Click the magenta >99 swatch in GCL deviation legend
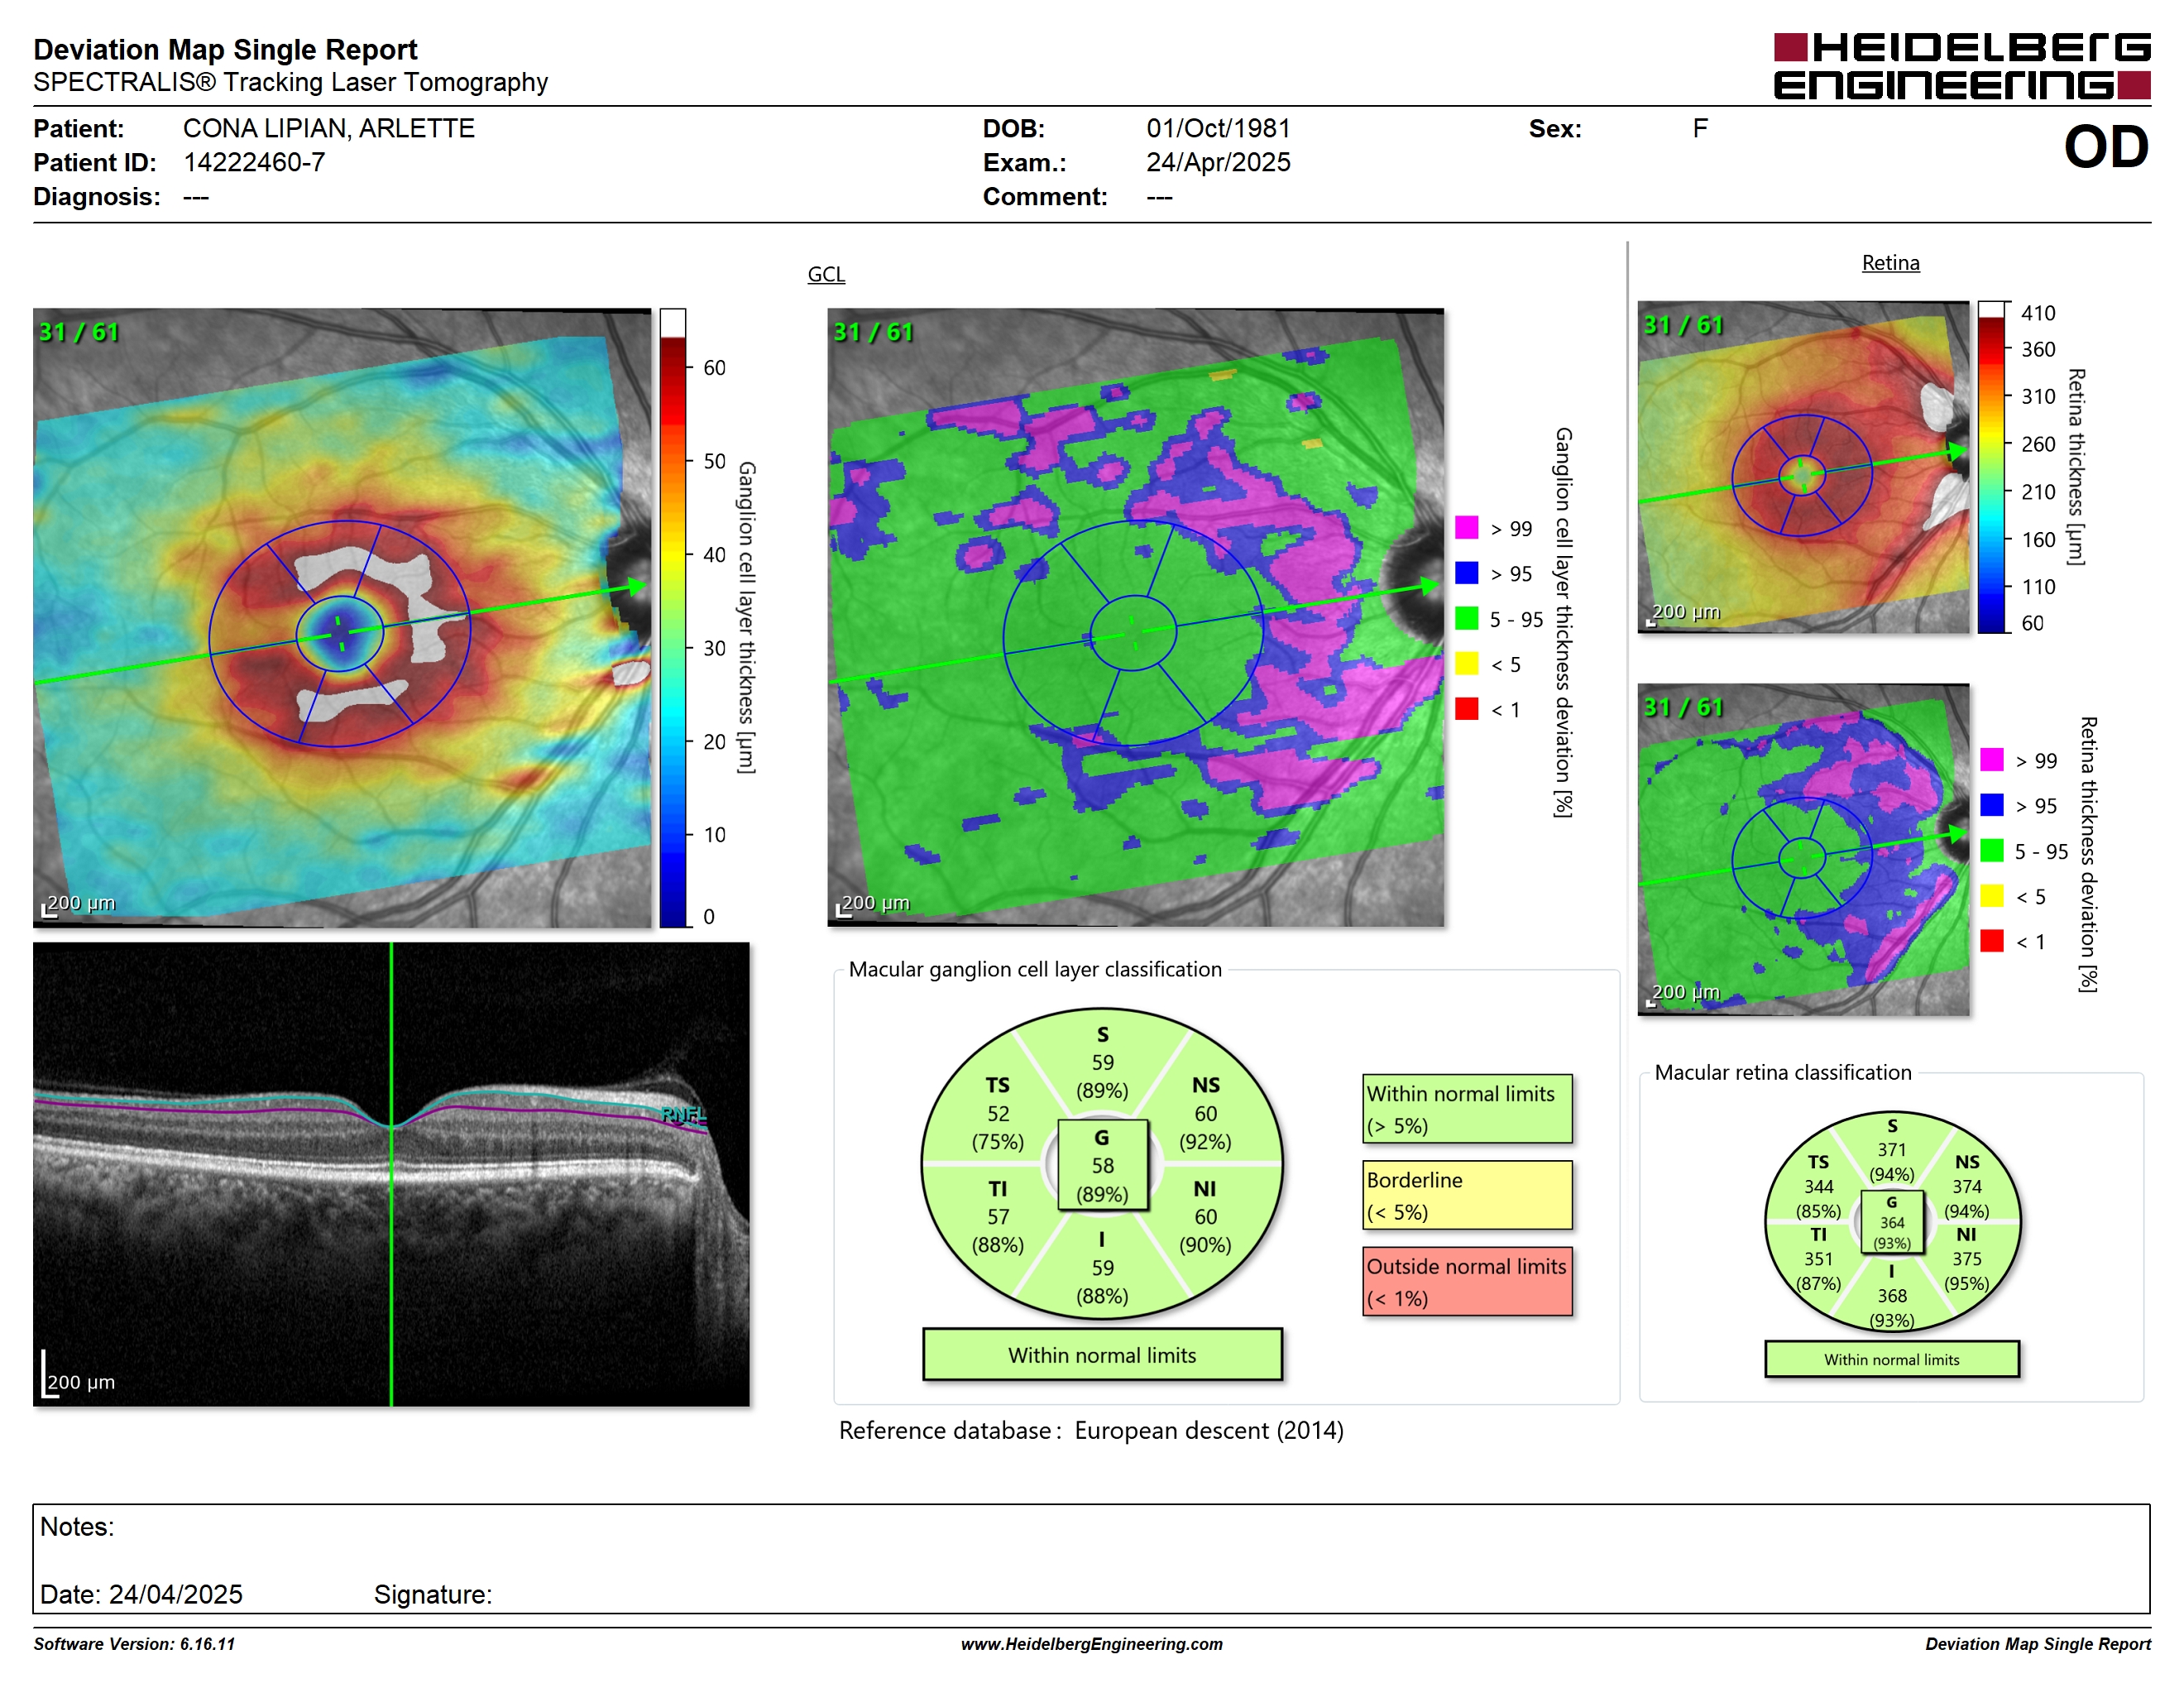Image resolution: width=2184 pixels, height=1688 pixels. point(1466,527)
